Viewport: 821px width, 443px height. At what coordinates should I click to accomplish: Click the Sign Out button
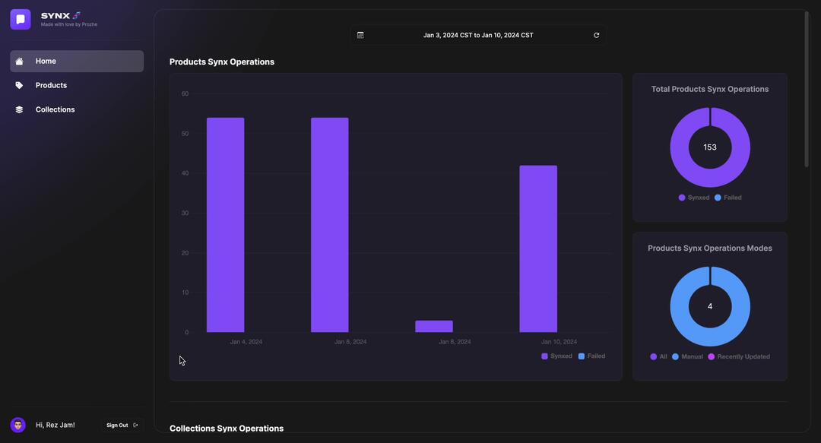point(122,426)
